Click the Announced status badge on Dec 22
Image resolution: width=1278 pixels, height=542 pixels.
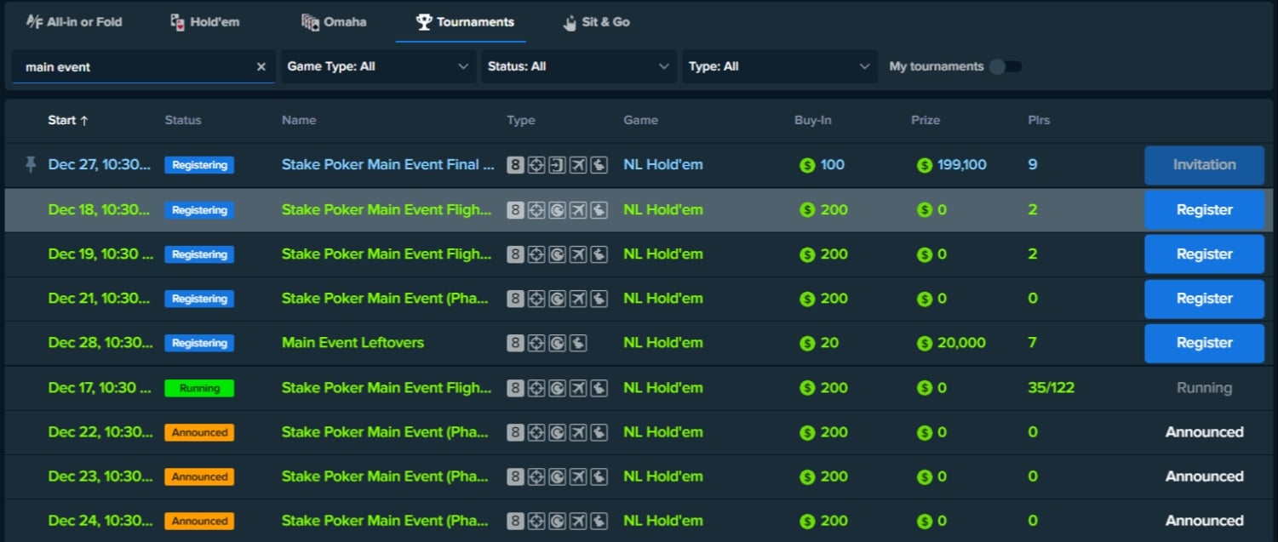point(199,432)
